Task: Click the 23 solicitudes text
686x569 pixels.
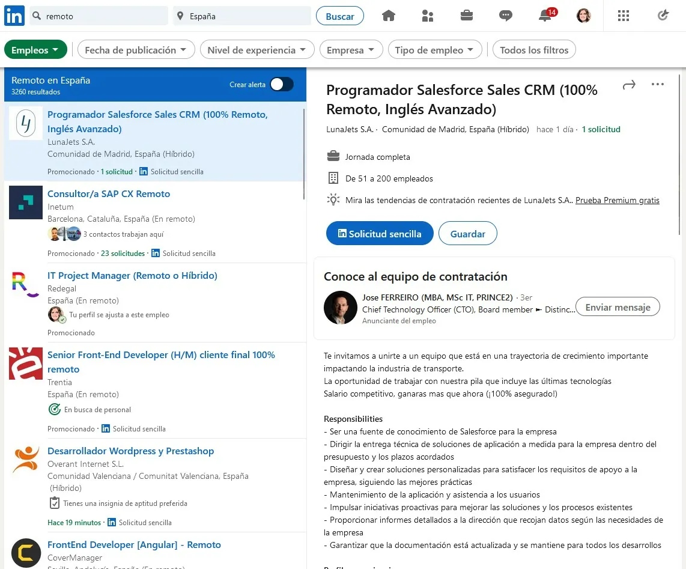Action: coord(123,253)
